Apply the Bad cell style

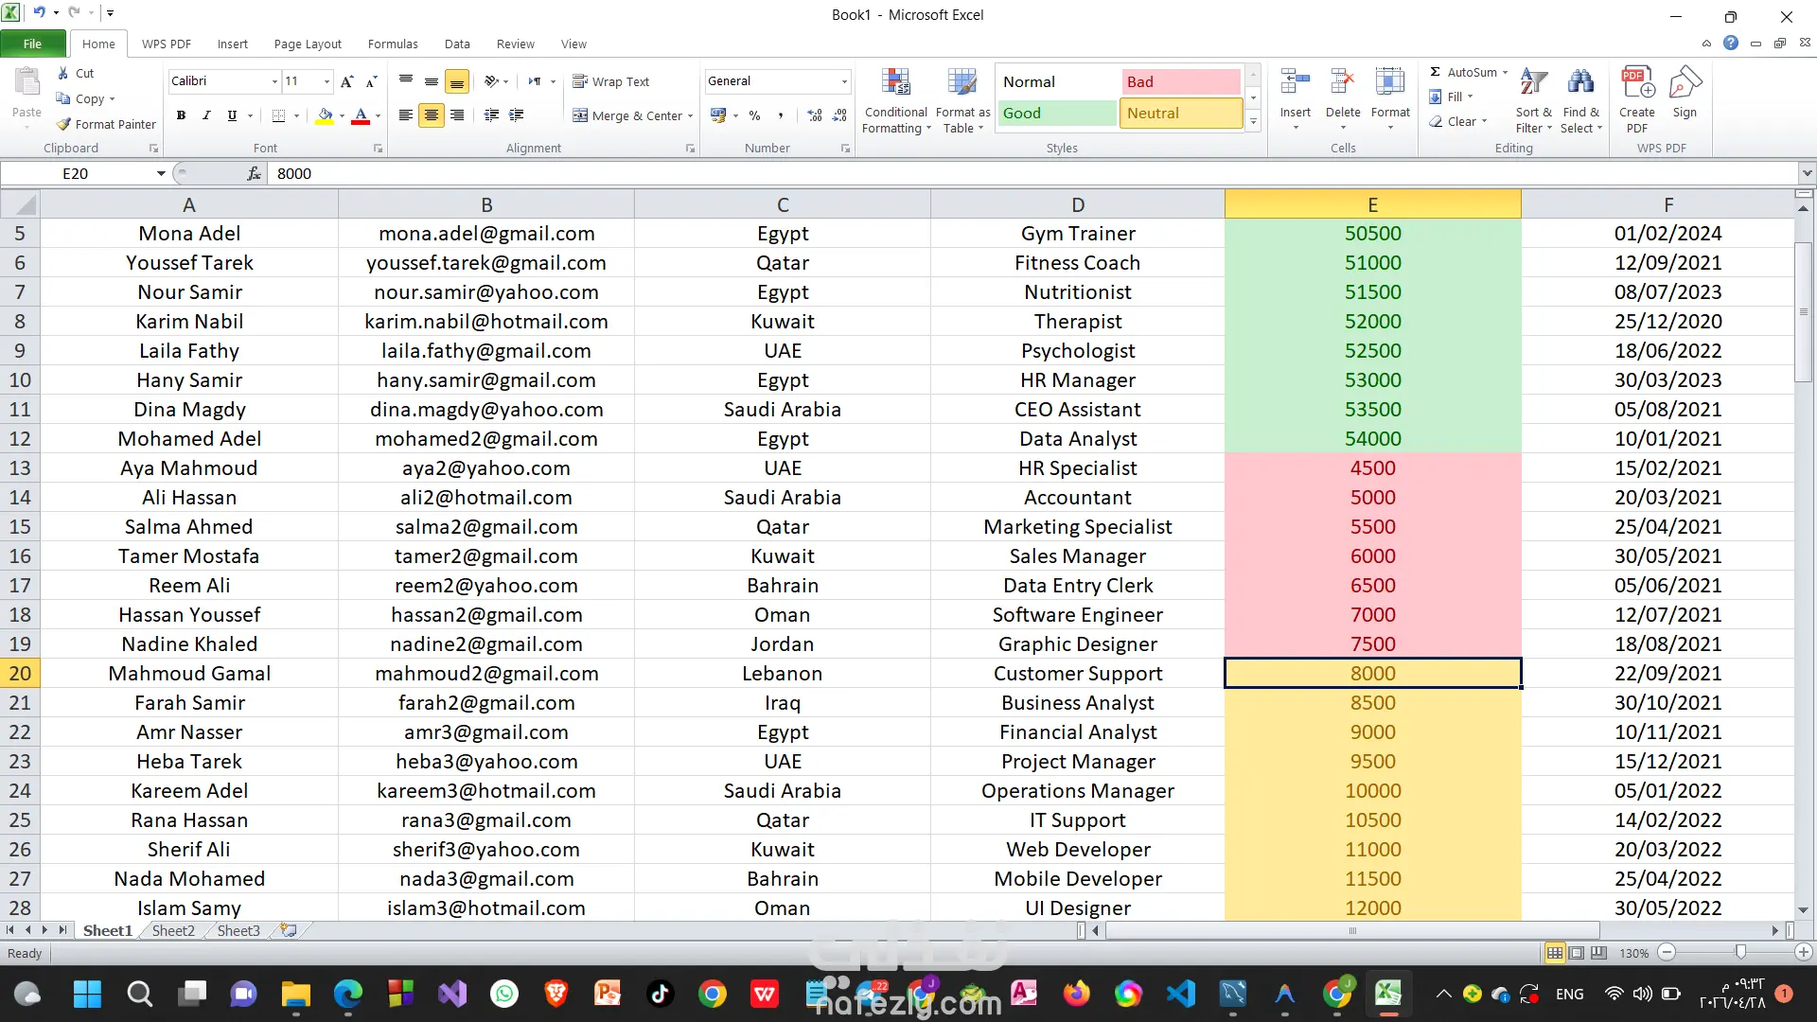[x=1181, y=81]
